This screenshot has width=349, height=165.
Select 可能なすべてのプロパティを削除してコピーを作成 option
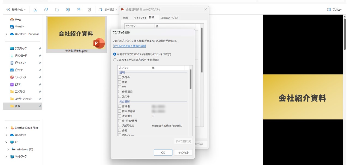(142, 54)
